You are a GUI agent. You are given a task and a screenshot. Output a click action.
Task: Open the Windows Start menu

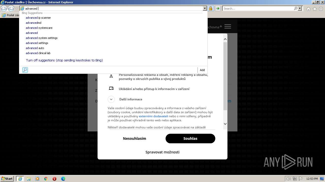click(7, 179)
